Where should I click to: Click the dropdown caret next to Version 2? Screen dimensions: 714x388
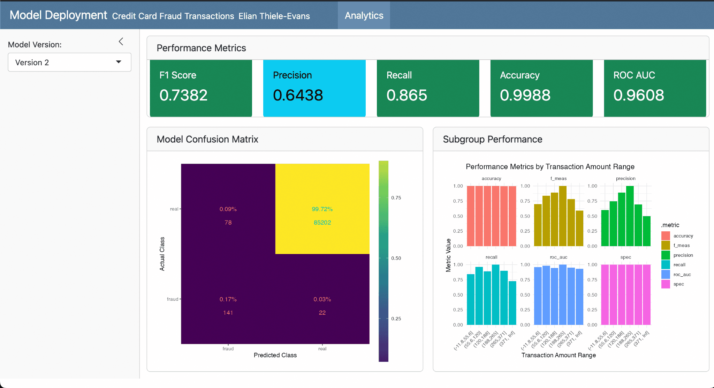click(x=119, y=62)
